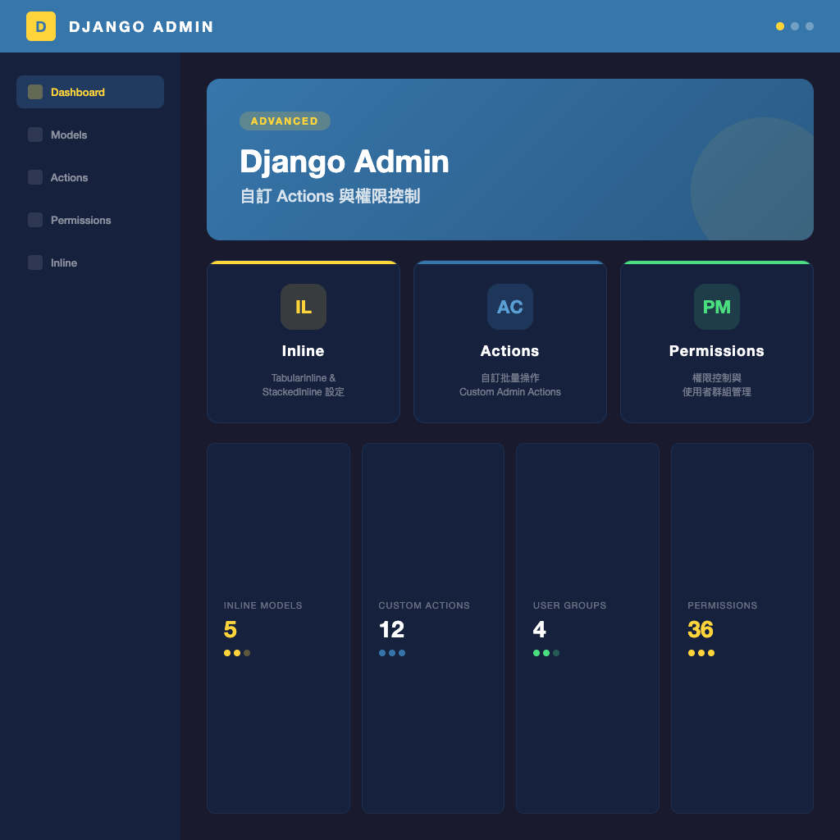Go to Actions sidebar label
Image resolution: width=840 pixels, height=840 pixels.
[69, 178]
